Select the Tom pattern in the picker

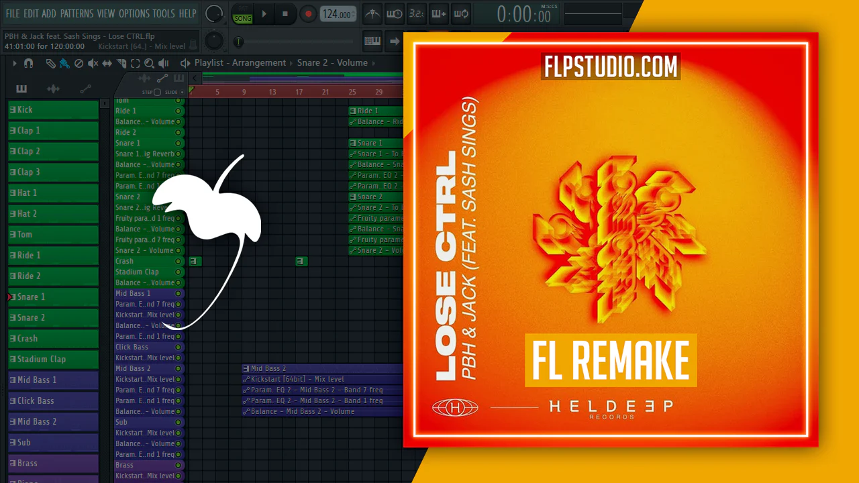(53, 235)
